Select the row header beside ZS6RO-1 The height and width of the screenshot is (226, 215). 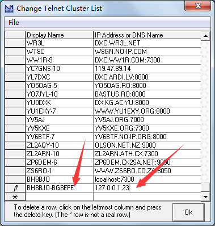pyautogui.click(x=15, y=171)
